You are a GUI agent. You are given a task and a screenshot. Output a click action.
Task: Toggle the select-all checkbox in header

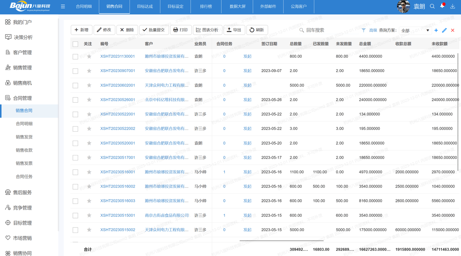75,44
